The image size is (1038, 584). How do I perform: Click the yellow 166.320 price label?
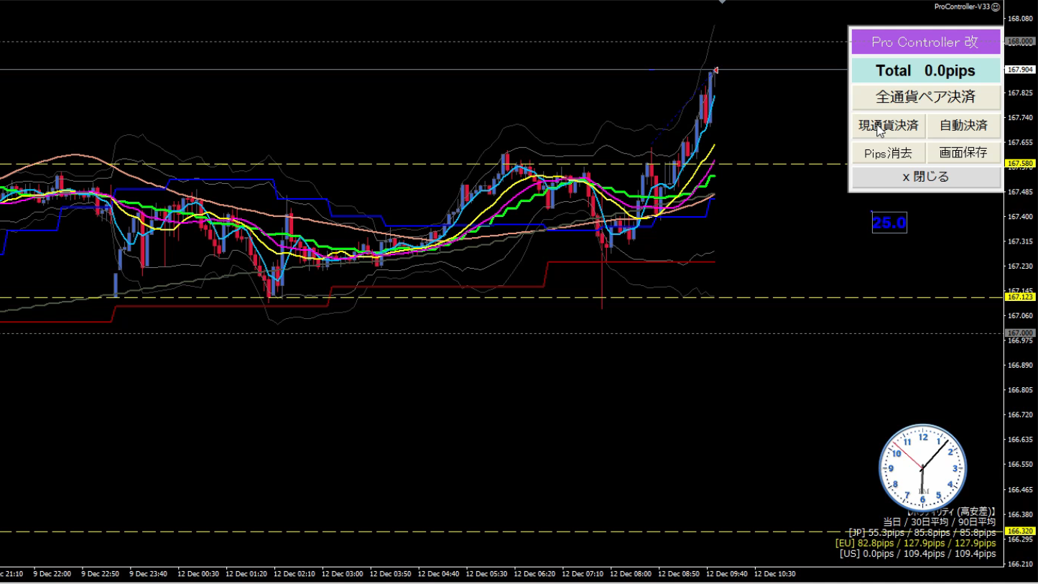(1020, 532)
